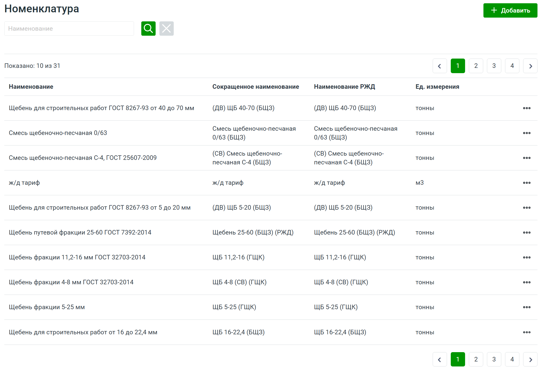The image size is (540, 373).
Task: Select page 3 in top pagination
Action: [494, 66]
